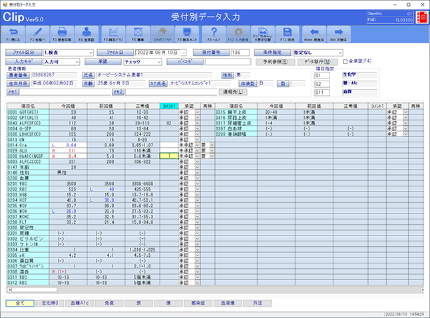Click the F6 toolbar icon

pos(138,35)
